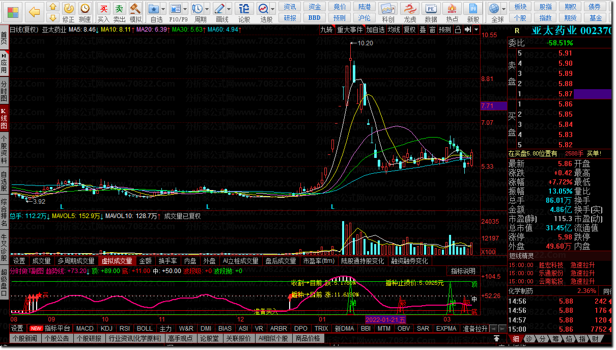Click the colorful main menu icon
The width and height of the screenshot is (616, 350).
coord(13,11)
